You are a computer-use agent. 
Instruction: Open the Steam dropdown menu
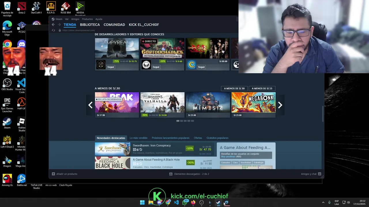(x=59, y=19)
